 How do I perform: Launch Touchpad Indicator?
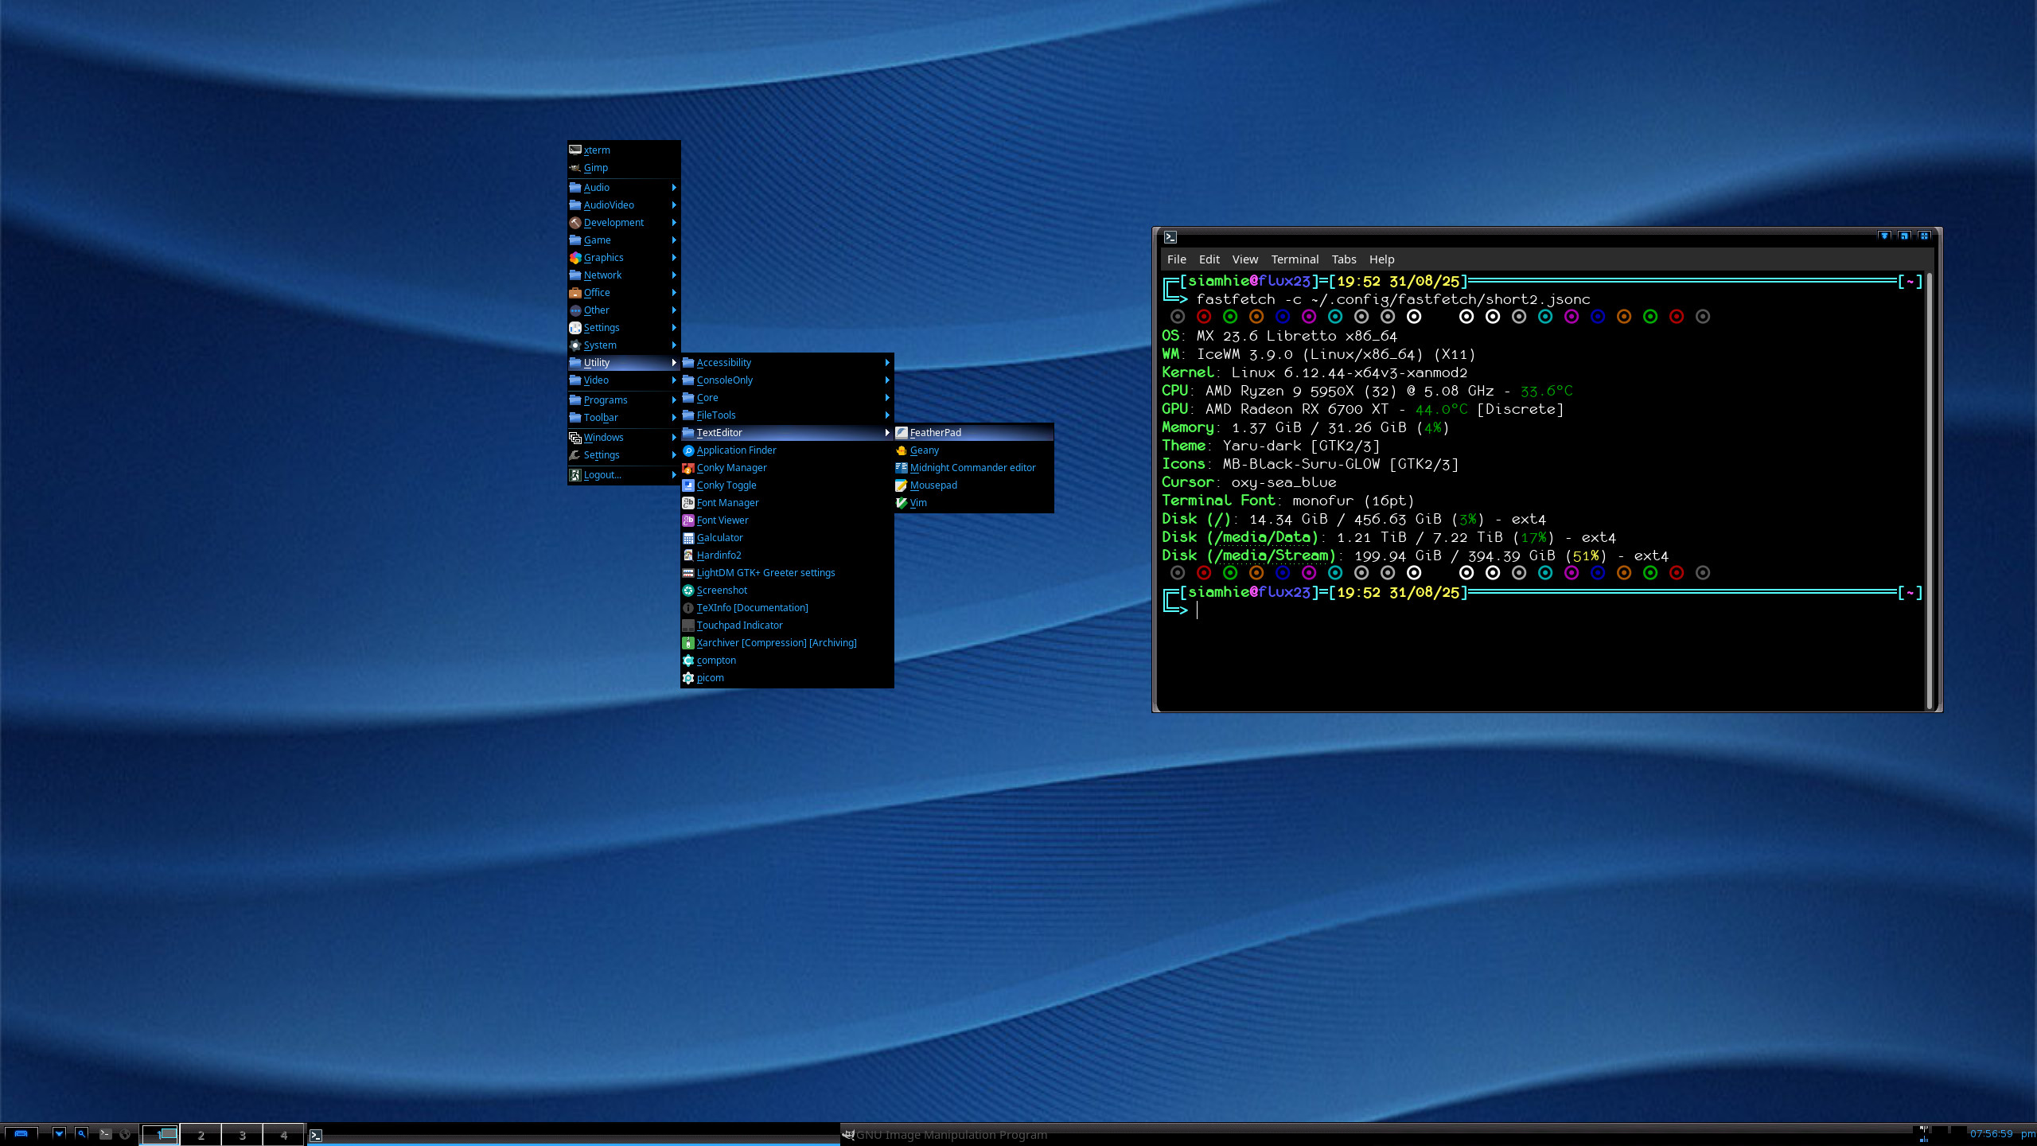(x=787, y=626)
